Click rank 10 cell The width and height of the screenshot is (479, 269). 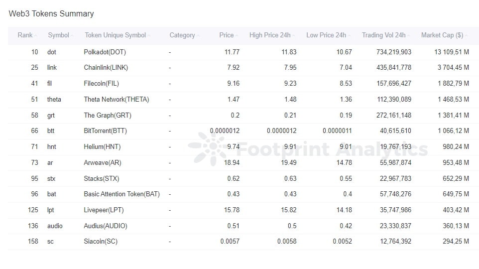(34, 52)
